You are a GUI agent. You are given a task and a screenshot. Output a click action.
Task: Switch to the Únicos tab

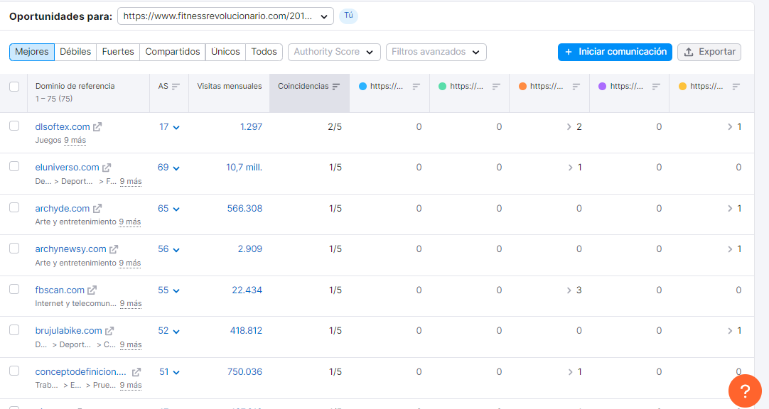pyautogui.click(x=225, y=52)
